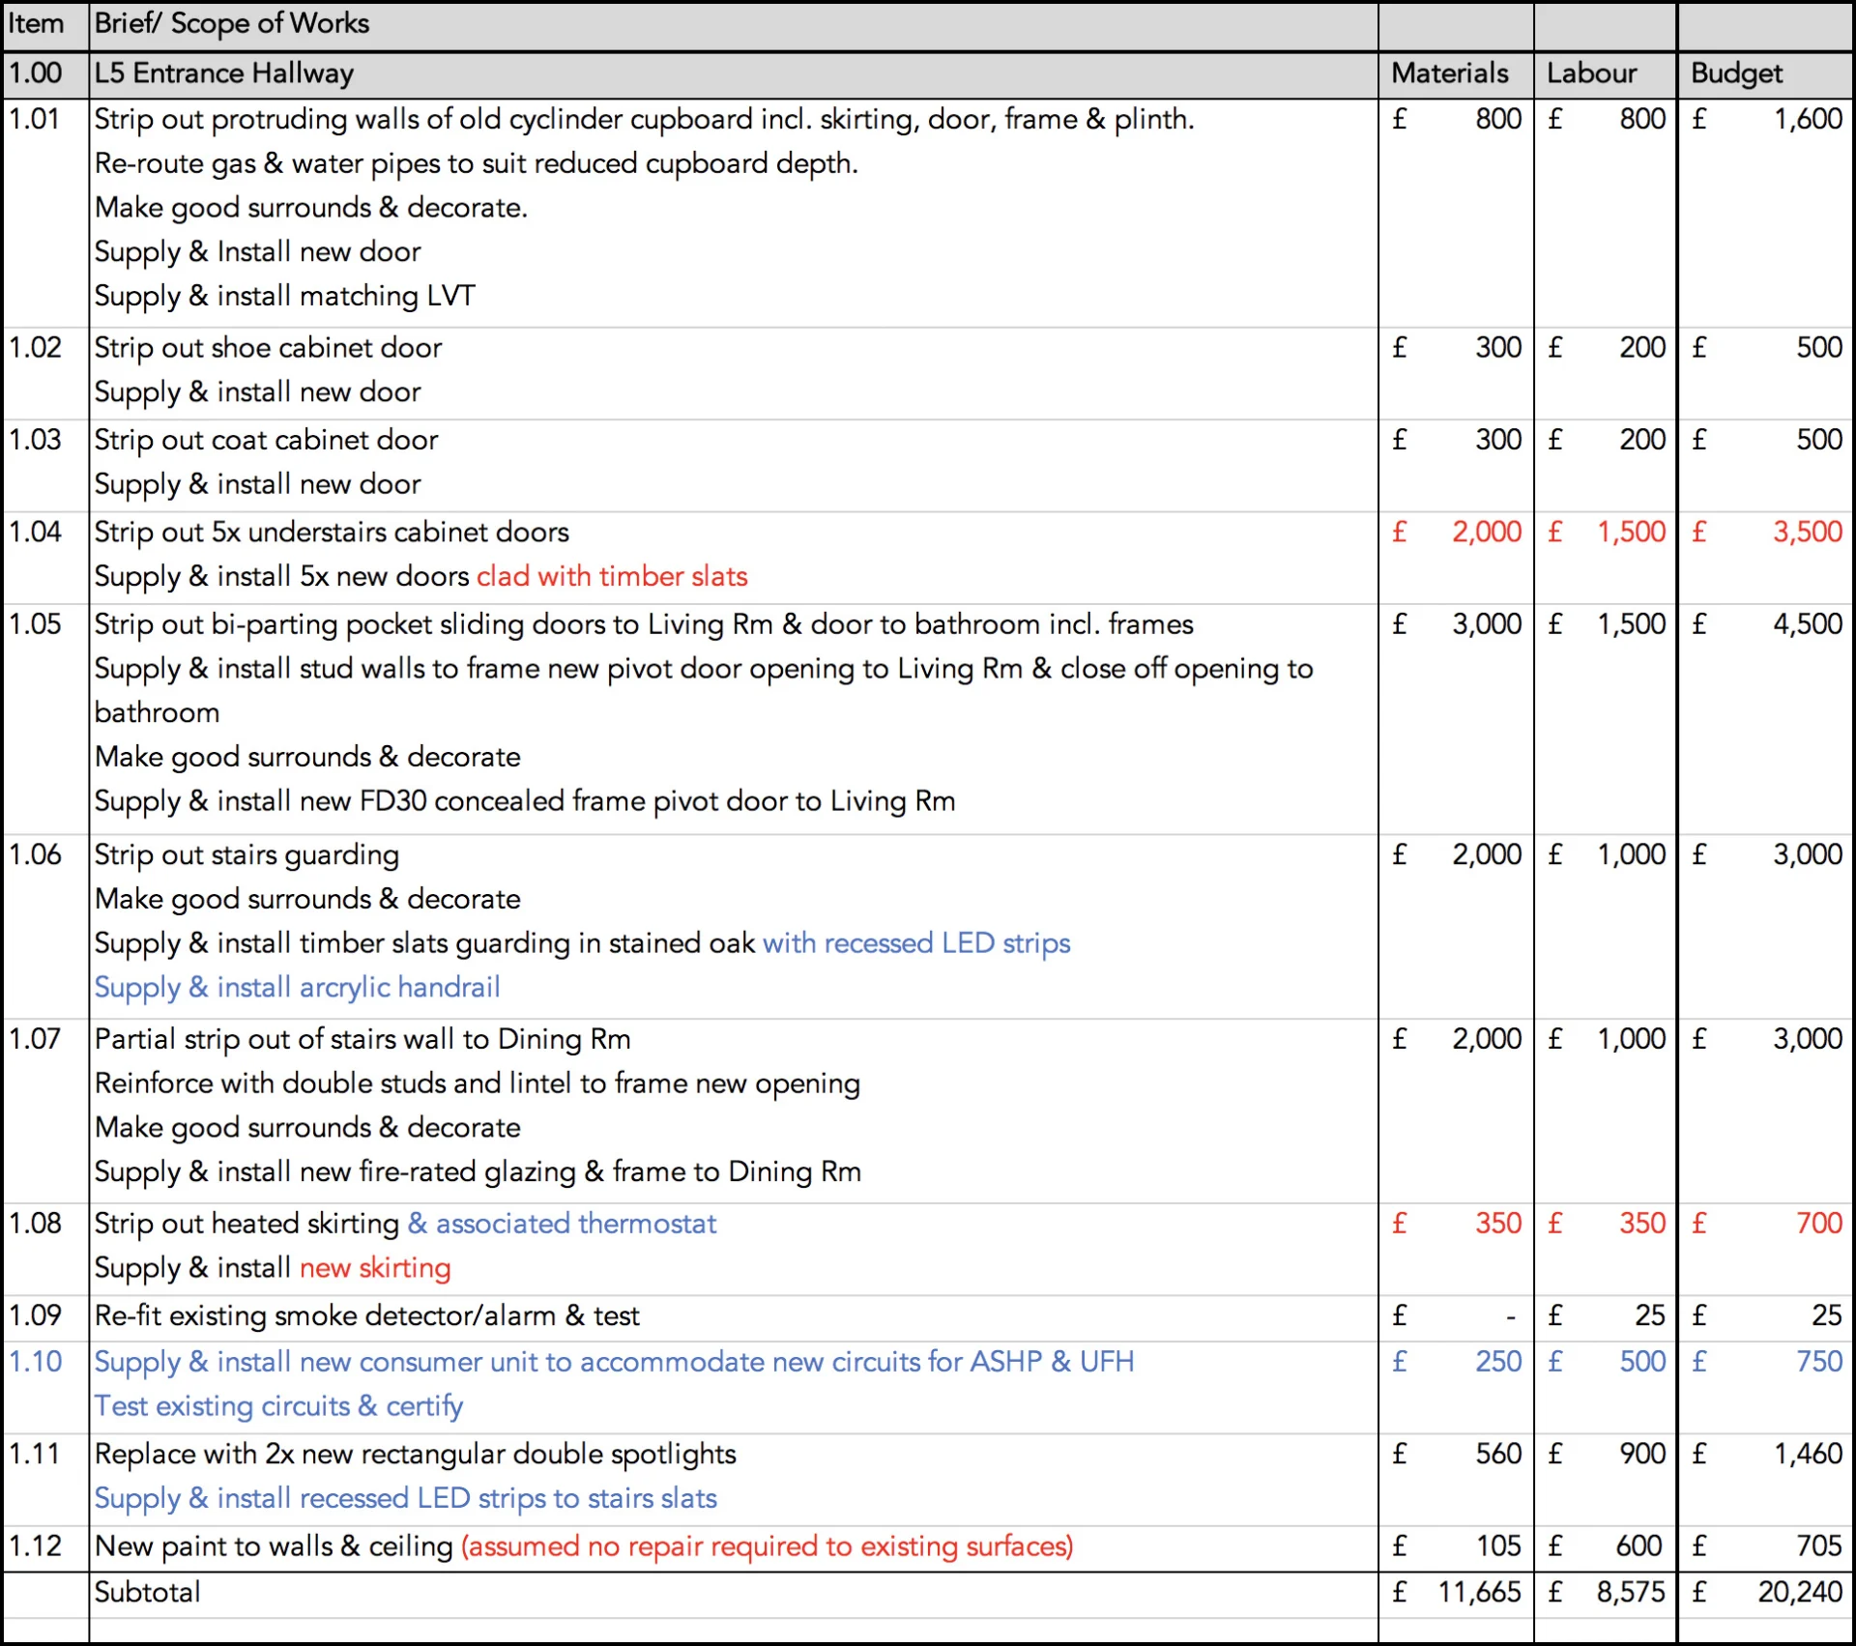This screenshot has height=1646, width=1856.
Task: Select 'Test existing circuits & certify' line
Action: pos(278,1406)
